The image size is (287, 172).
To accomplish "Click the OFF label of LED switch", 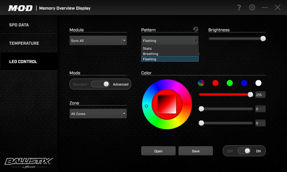I will [230, 151].
